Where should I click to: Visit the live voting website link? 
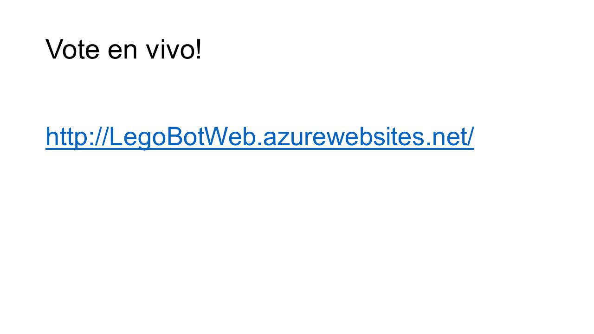click(260, 137)
